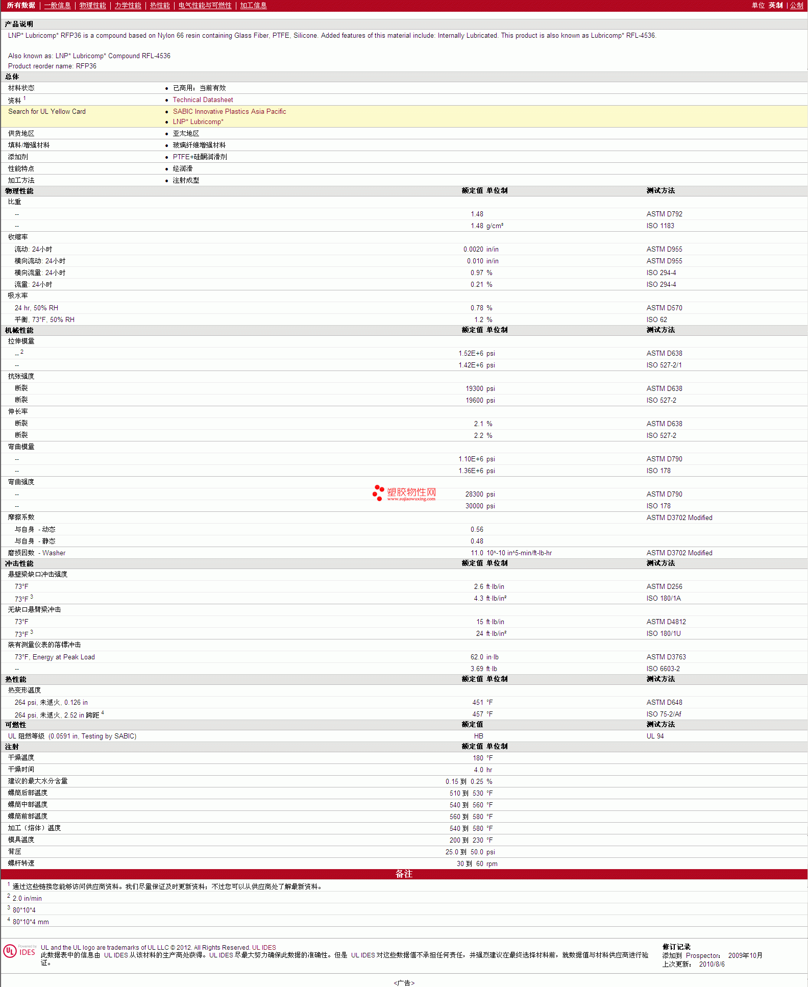Click the 30000 psi flexural strength value
Viewport: 808px width, 987px height.
point(480,506)
